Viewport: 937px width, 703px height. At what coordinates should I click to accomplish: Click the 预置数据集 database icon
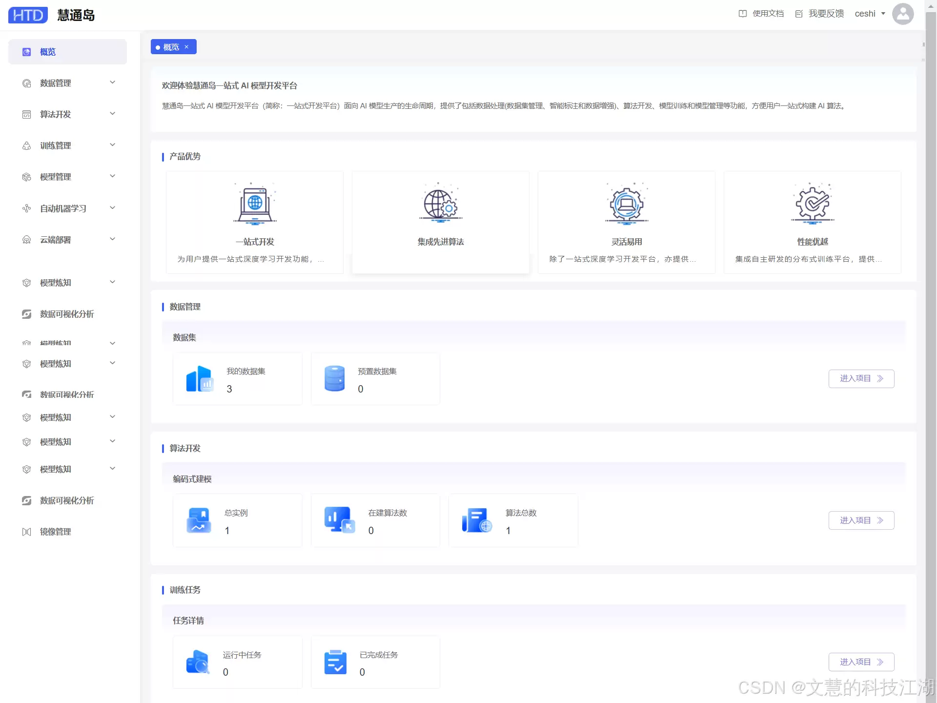[x=335, y=378]
